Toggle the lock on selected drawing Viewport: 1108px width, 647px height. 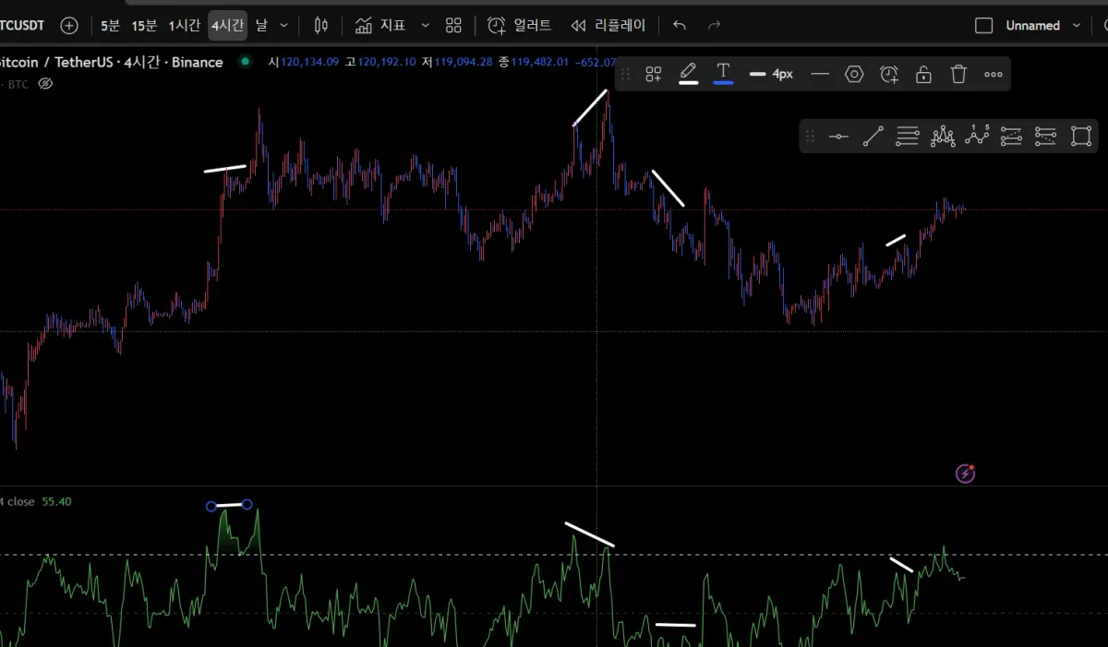923,74
